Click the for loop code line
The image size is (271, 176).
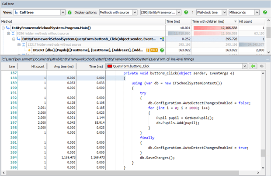point(179,108)
